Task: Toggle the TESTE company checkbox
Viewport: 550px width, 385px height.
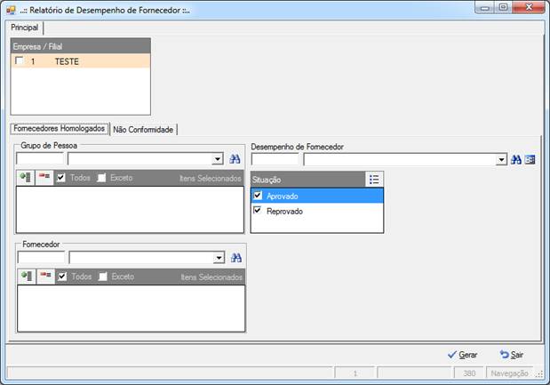Action: coord(20,60)
